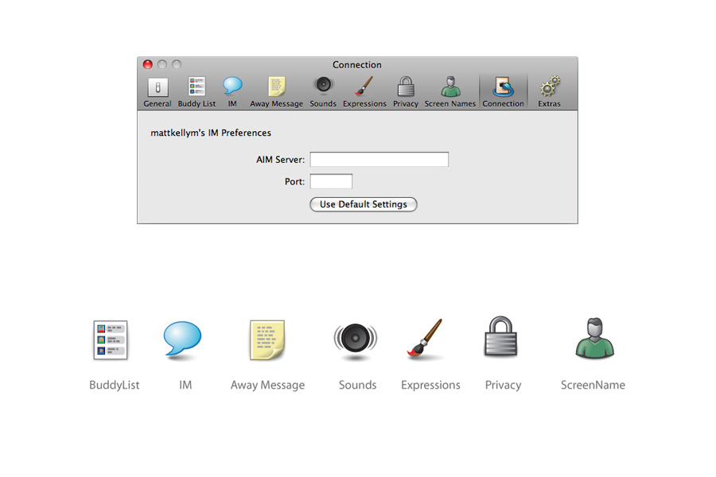716x477 pixels.
Task: Select Buddy List in the preferences toolbar
Action: pyautogui.click(x=197, y=91)
